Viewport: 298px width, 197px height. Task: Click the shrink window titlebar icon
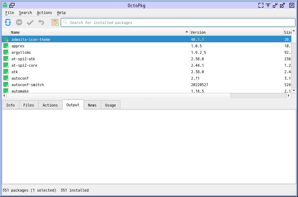[x=275, y=5]
